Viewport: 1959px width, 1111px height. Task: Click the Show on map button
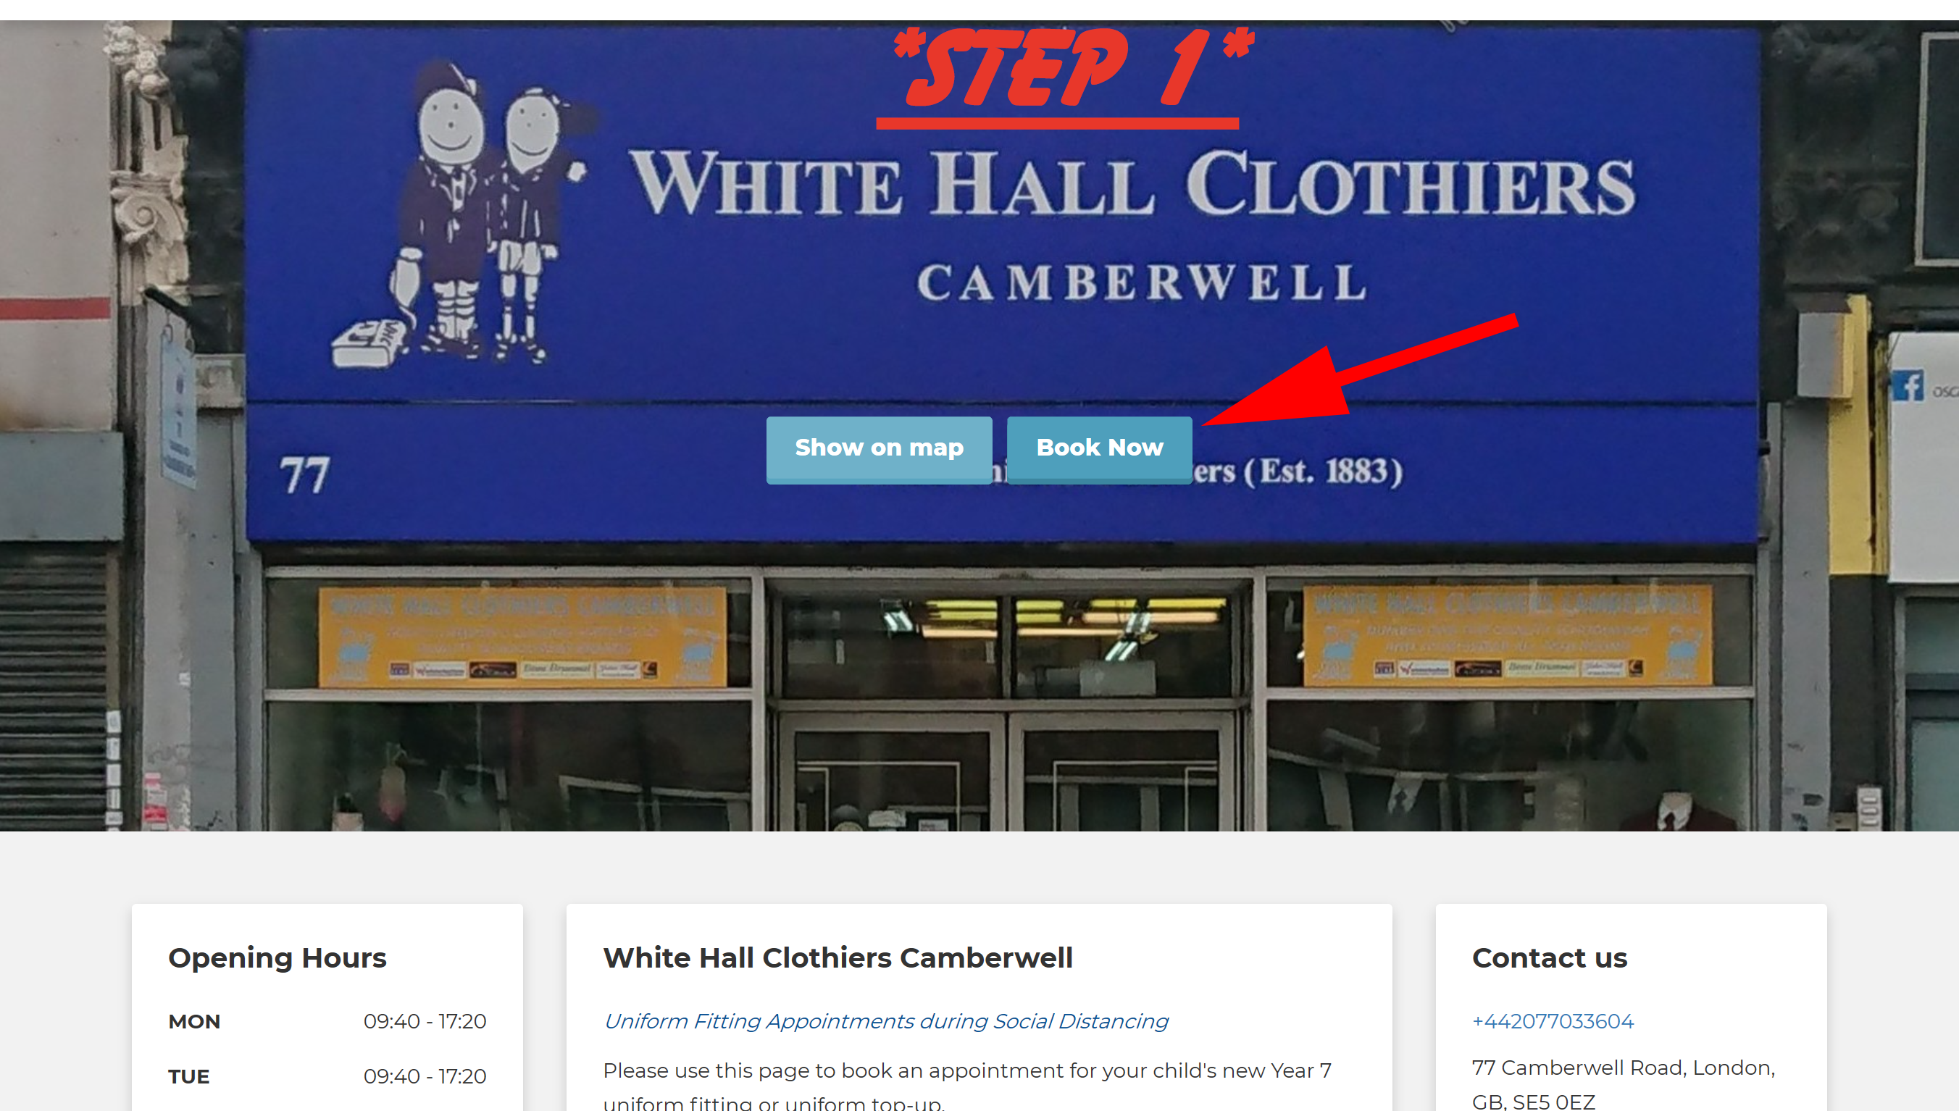click(879, 450)
